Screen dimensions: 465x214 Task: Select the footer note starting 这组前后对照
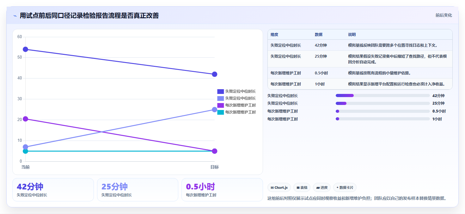357,199
